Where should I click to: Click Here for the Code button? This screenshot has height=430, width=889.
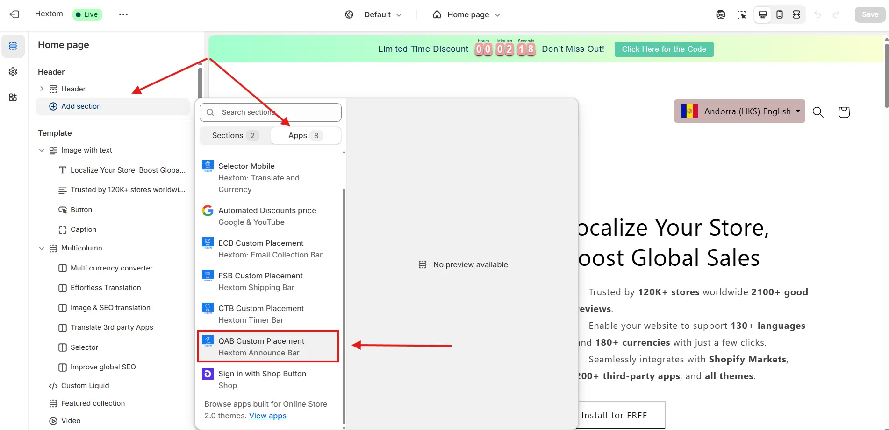664,49
